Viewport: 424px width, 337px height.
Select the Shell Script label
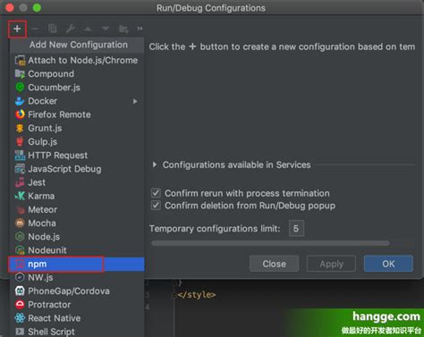pyautogui.click(x=51, y=332)
